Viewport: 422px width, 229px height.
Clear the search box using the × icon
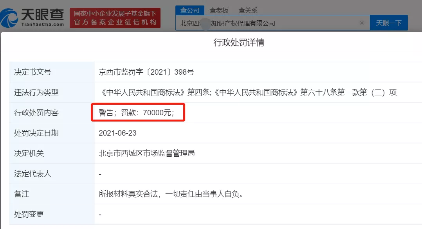coord(361,23)
